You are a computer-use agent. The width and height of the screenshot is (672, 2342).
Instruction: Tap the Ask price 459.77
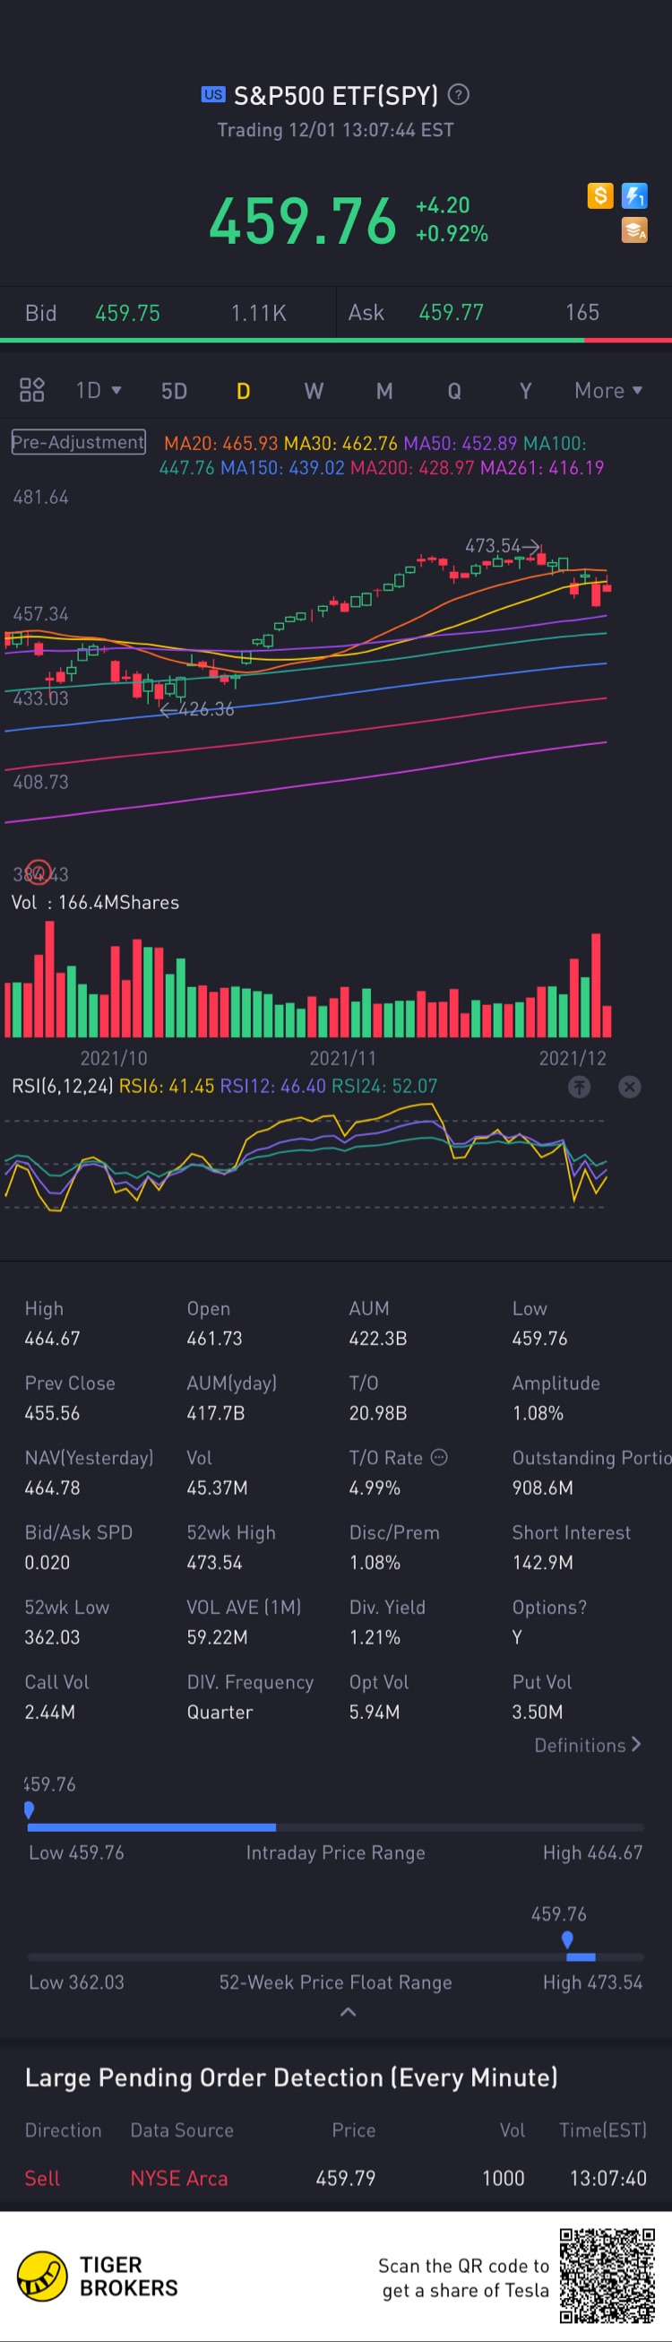pyautogui.click(x=452, y=313)
